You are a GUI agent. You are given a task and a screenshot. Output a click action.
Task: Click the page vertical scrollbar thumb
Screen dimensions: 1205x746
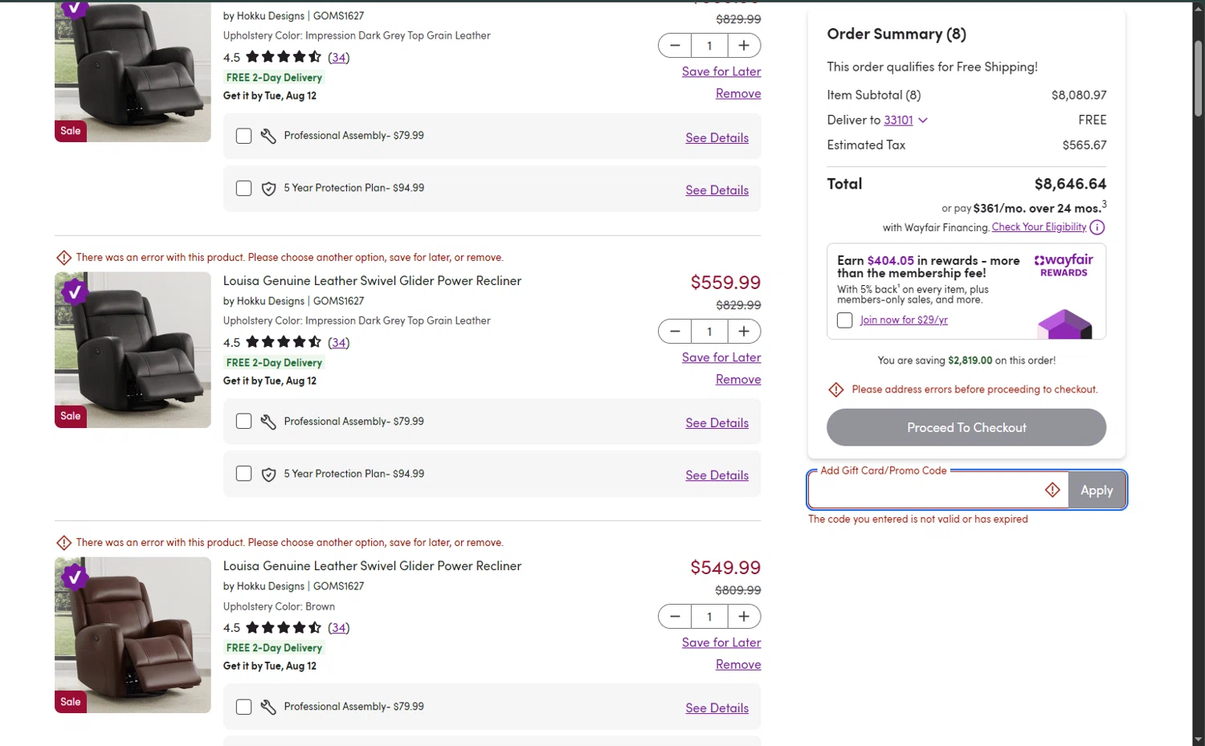(x=1198, y=77)
